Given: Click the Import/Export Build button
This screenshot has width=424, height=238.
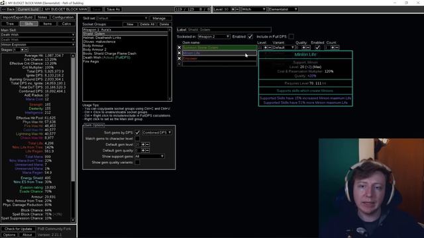Looking at the screenshot, I should tap(18, 17).
